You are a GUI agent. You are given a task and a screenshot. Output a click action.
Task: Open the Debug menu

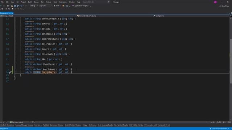click(36, 2)
